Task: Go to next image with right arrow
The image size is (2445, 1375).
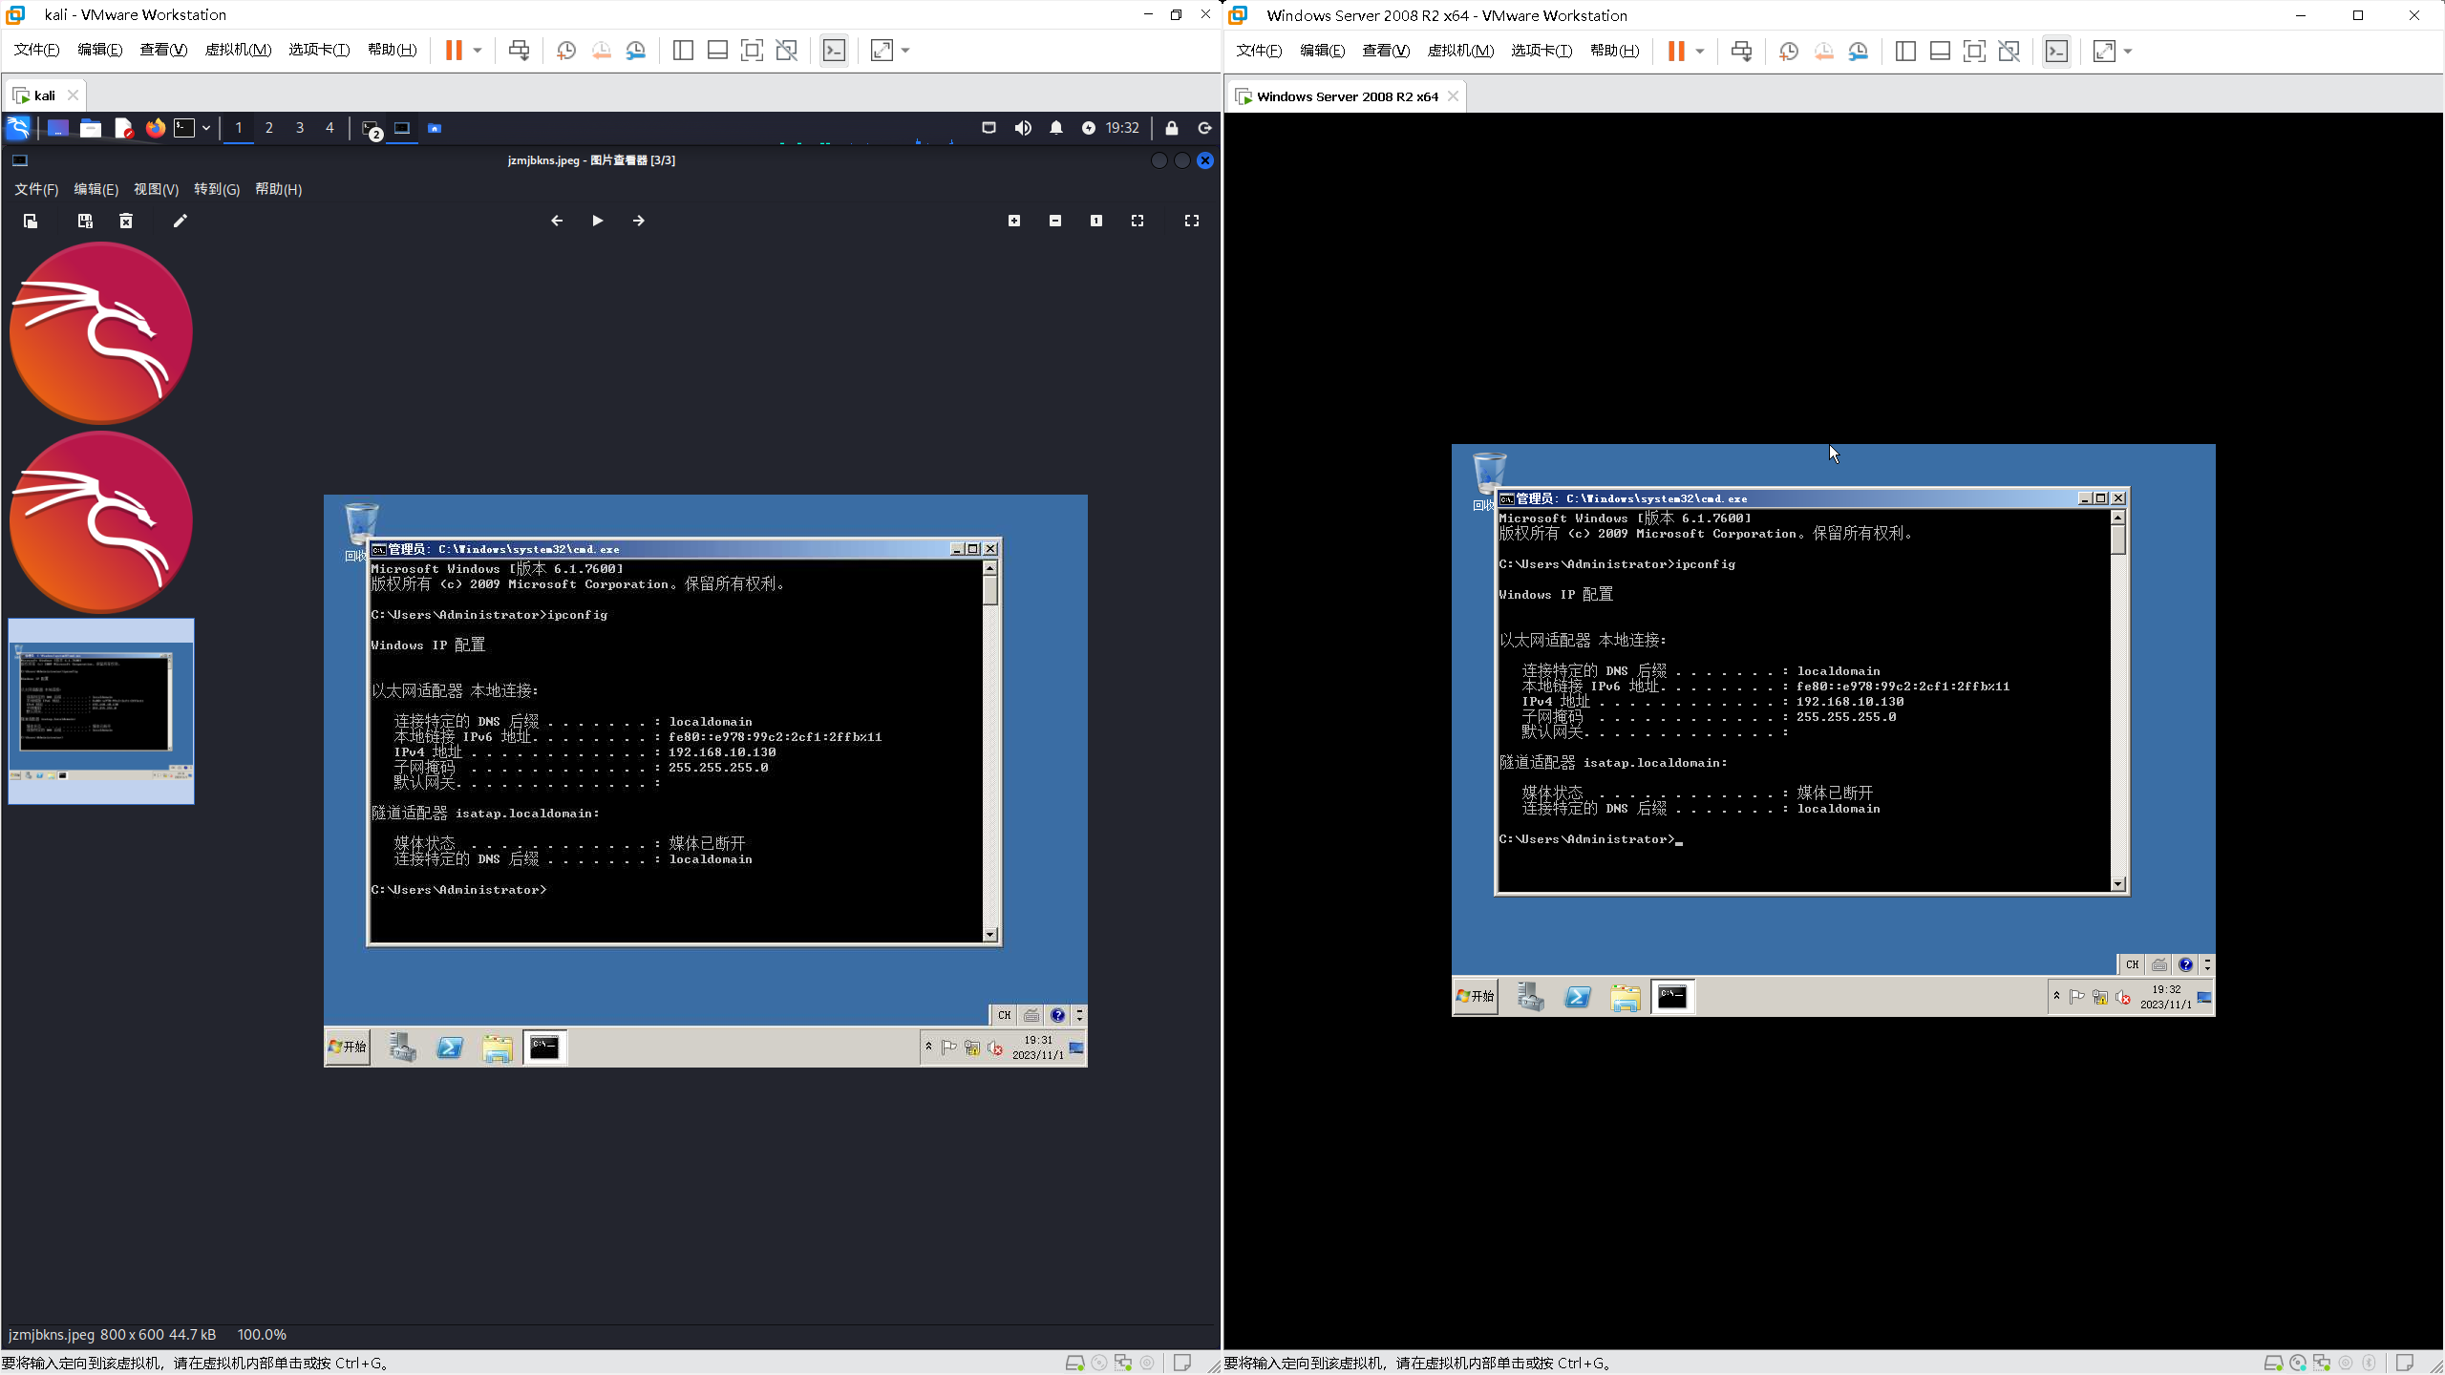Action: [x=638, y=222]
